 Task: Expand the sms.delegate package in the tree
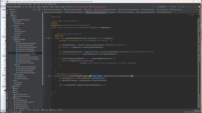14,75
